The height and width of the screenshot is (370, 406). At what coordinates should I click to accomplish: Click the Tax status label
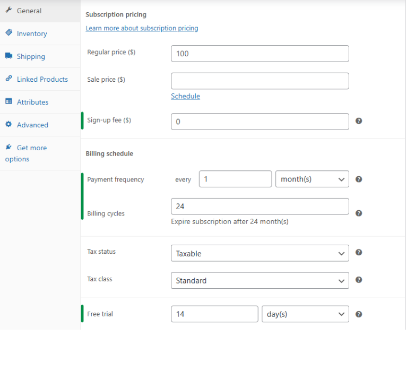(101, 252)
